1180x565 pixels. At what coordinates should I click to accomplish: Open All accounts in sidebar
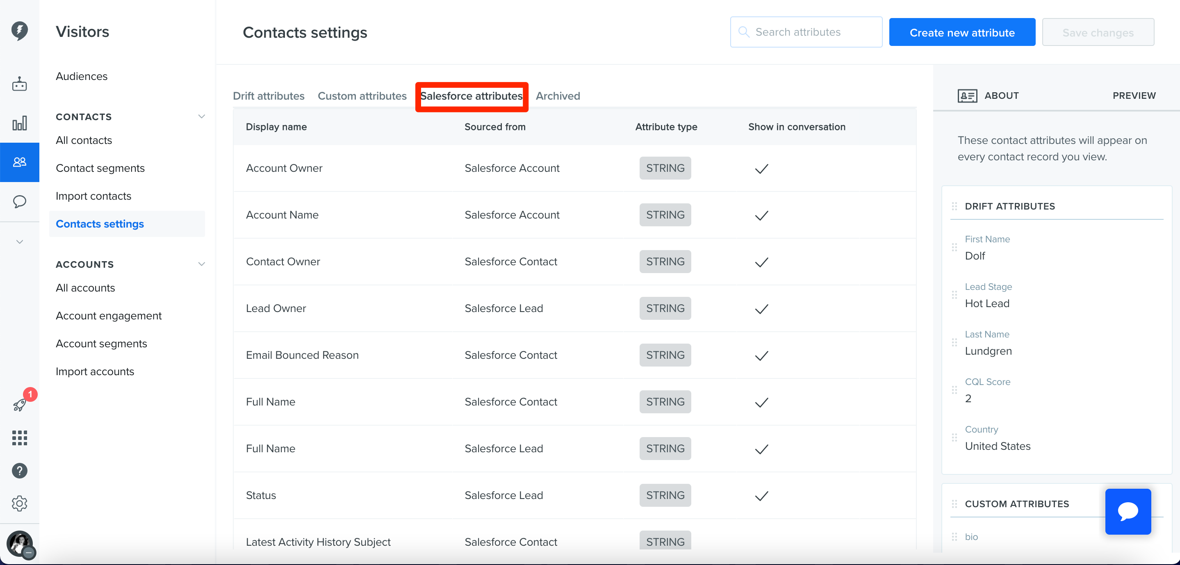[x=85, y=288]
